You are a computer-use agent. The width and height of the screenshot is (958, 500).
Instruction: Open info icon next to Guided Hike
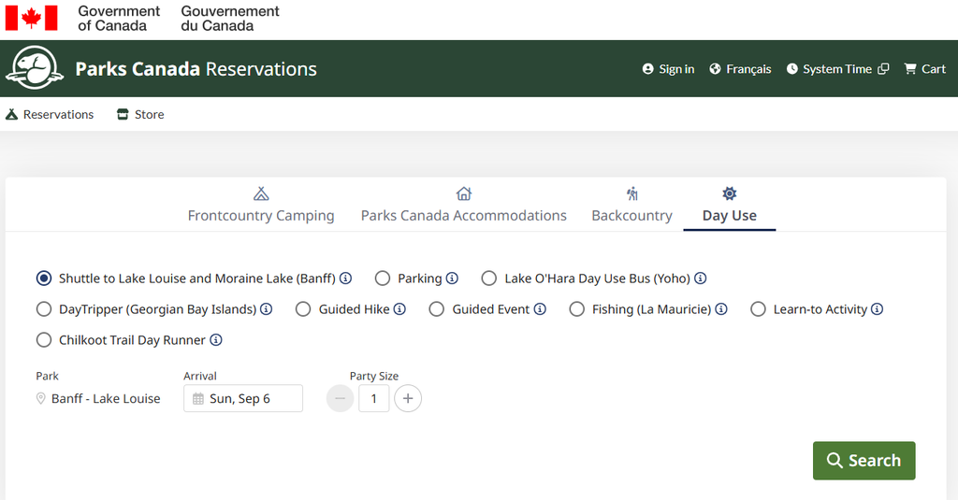point(399,309)
